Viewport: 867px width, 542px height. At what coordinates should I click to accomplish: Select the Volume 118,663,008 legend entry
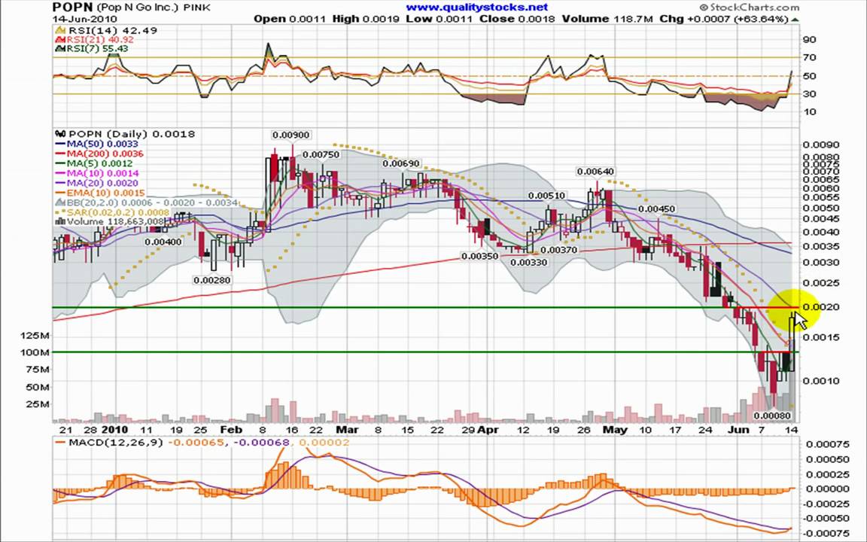click(110, 222)
